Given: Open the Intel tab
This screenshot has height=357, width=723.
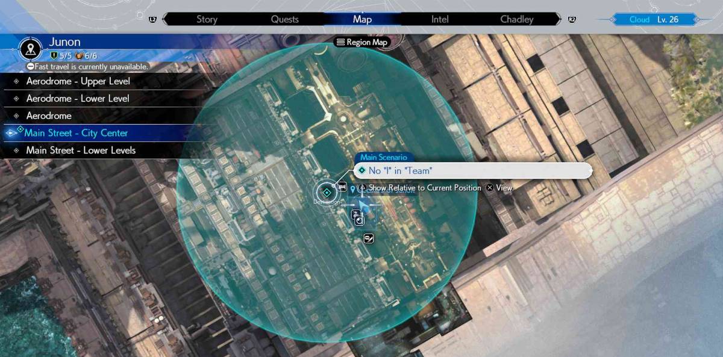Looking at the screenshot, I should click(x=440, y=19).
